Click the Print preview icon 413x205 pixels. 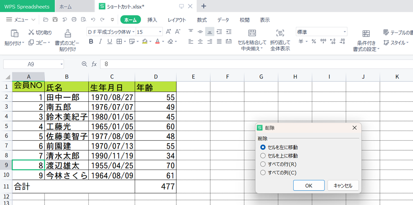tap(83, 19)
